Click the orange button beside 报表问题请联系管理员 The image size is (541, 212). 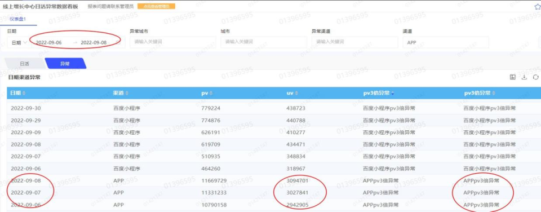point(156,6)
